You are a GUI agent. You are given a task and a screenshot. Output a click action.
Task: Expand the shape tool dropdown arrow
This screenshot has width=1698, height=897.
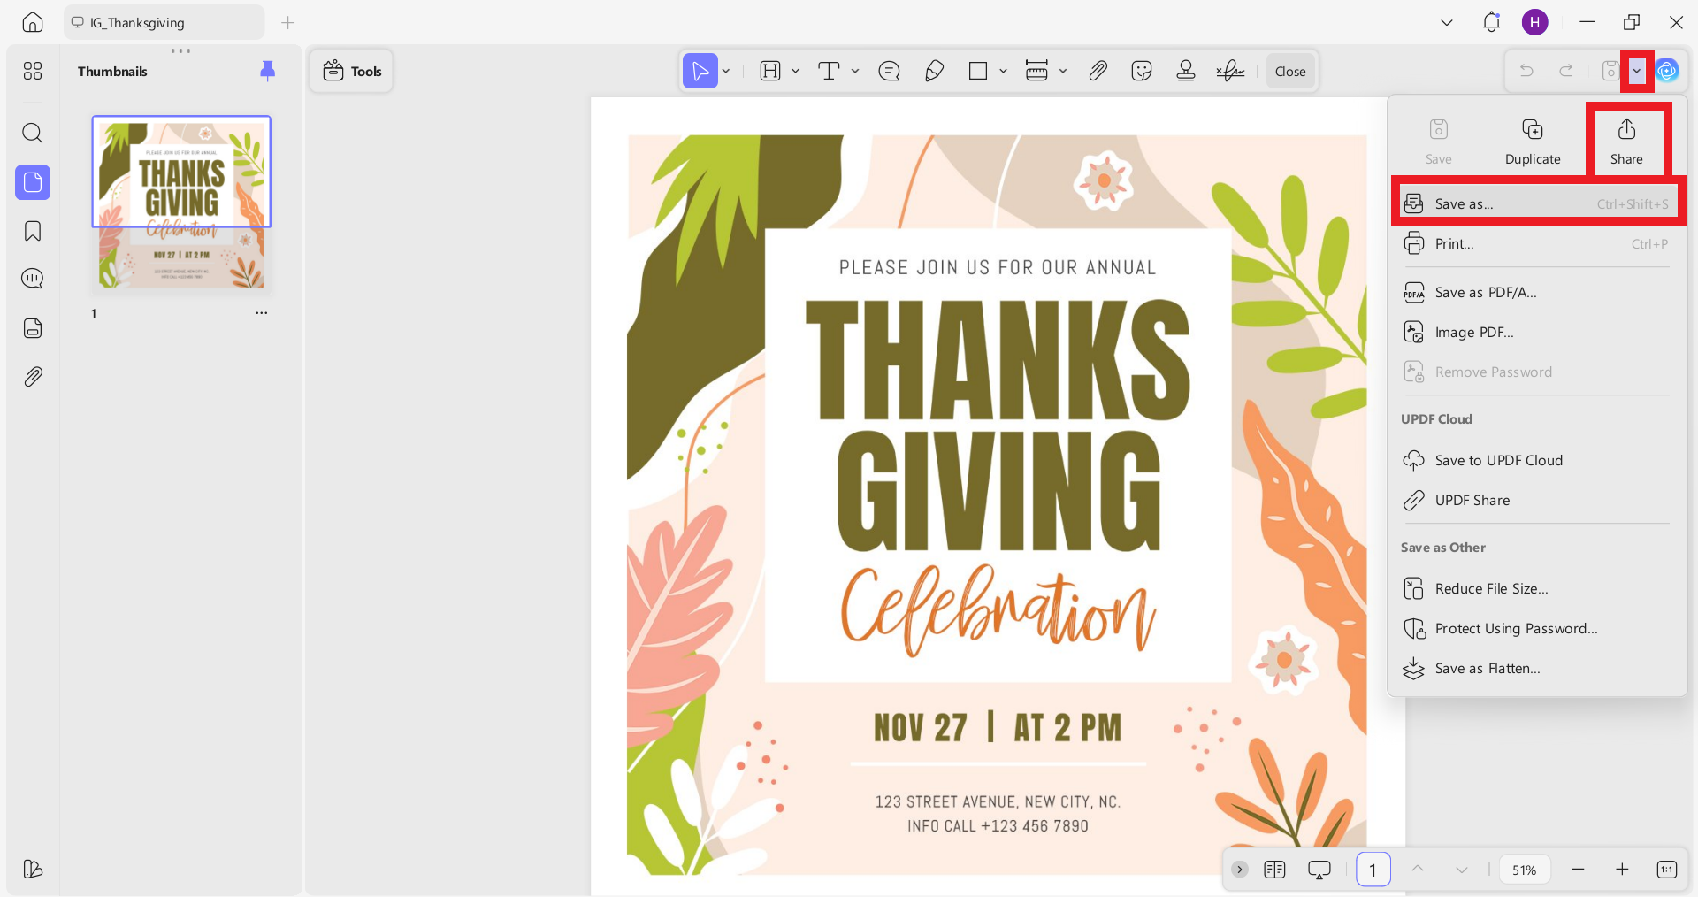point(1003,72)
